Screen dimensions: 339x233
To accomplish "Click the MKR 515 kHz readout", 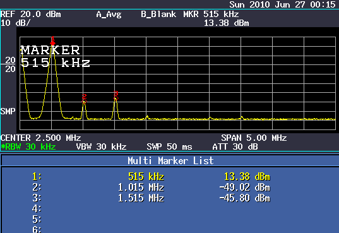I will [211, 15].
